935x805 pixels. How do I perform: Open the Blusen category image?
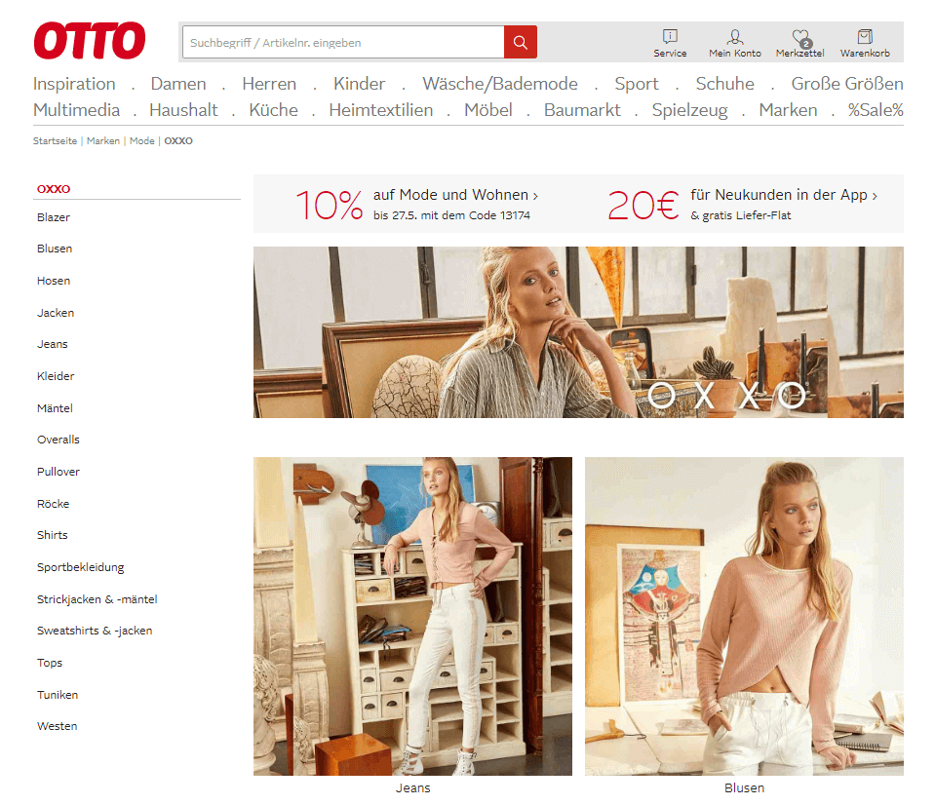[x=744, y=616]
